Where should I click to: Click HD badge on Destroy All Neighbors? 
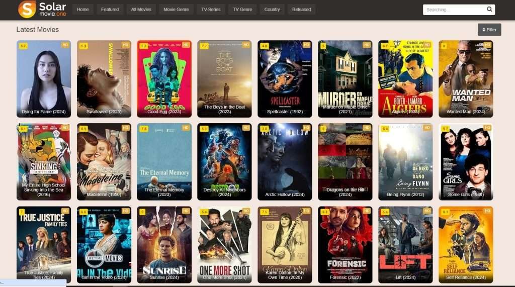(246, 128)
